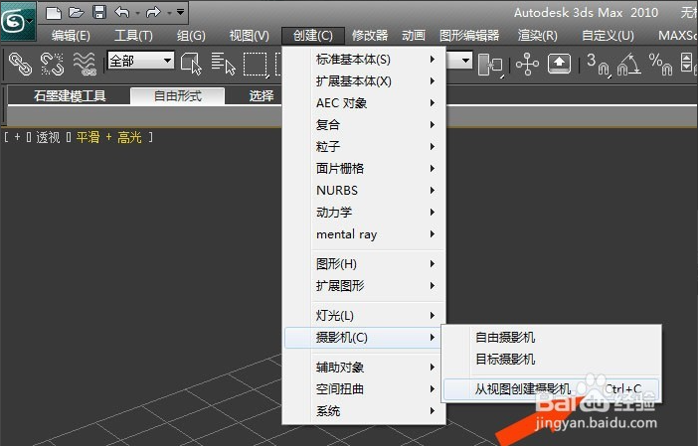Expand the 扩展基本体(X) submenu
The height and width of the screenshot is (446, 698).
pyautogui.click(x=364, y=80)
